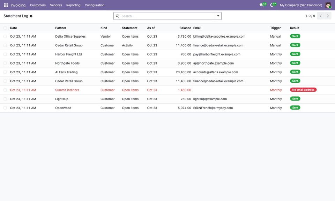Go to next page arrow
Screen dimensions: 335x201
[x=328, y=16]
